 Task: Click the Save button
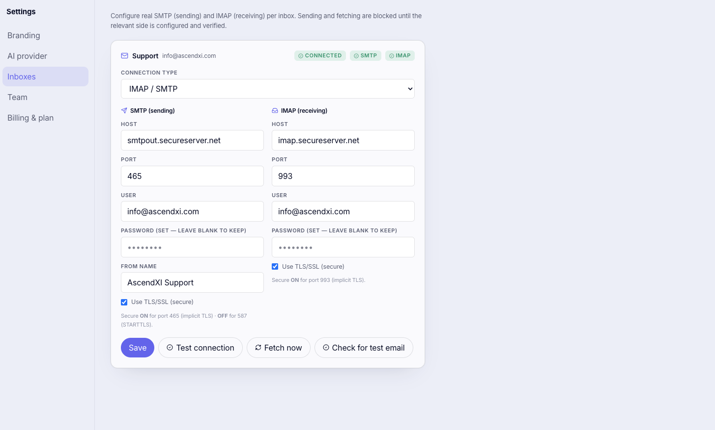(138, 348)
